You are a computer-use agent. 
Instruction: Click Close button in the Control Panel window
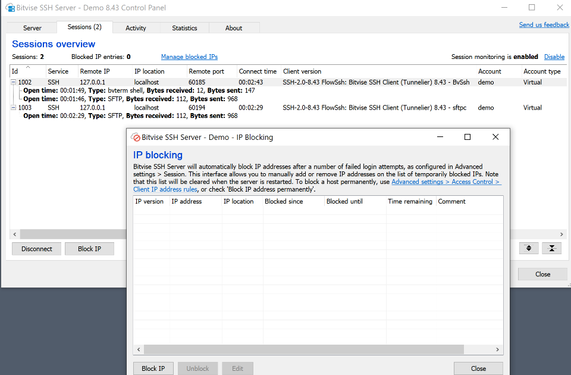pos(542,274)
